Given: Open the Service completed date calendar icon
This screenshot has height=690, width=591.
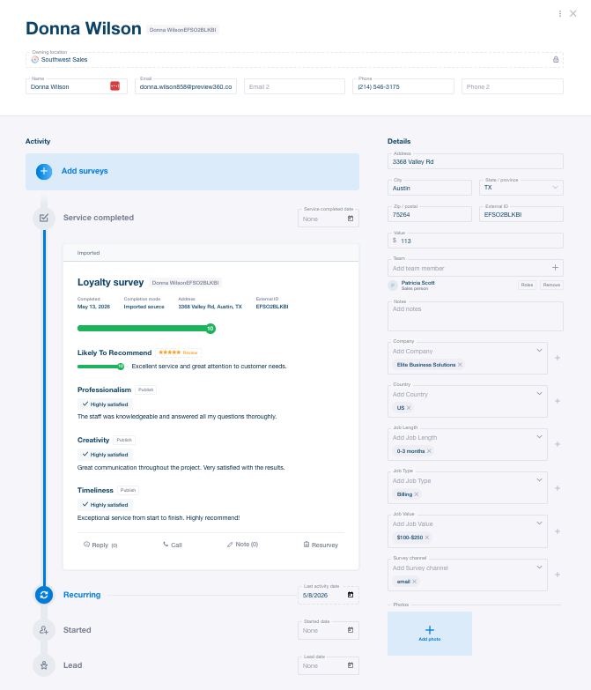Looking at the screenshot, I should coord(351,219).
